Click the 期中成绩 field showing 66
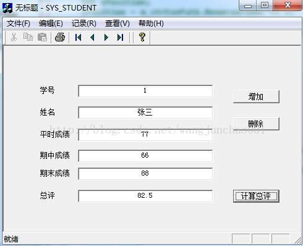This screenshot has height=246, width=303. (145, 156)
